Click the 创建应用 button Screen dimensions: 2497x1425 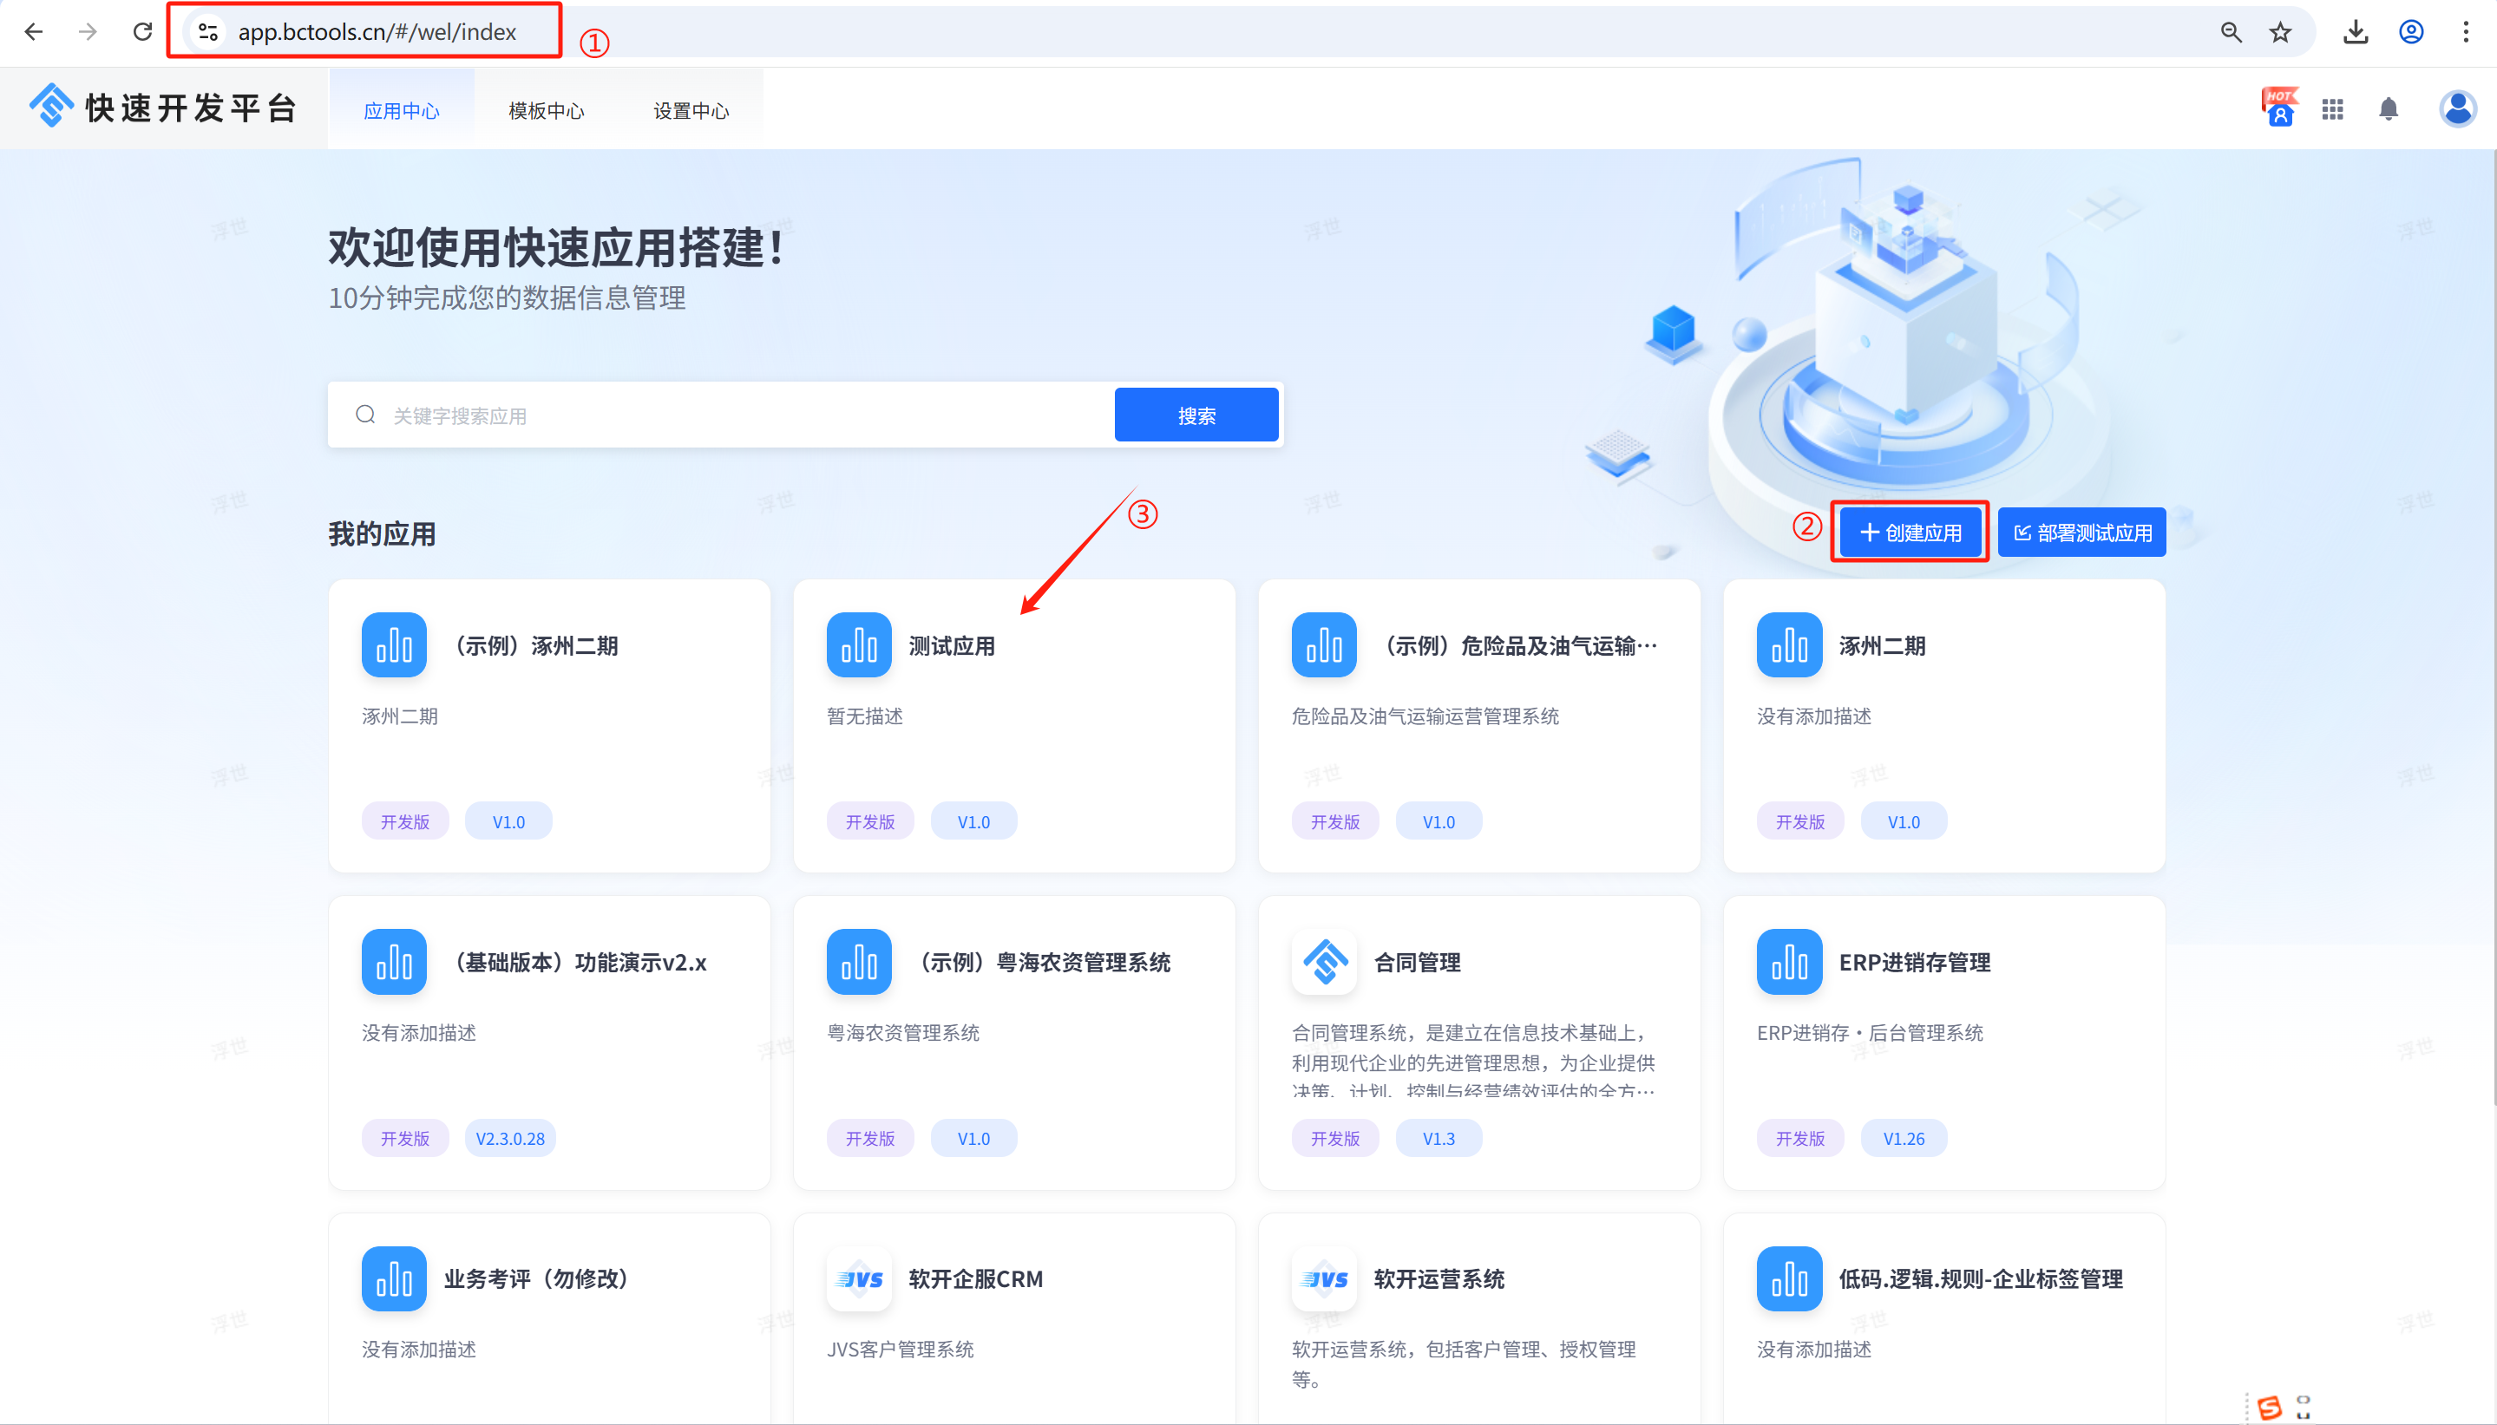(x=1910, y=533)
